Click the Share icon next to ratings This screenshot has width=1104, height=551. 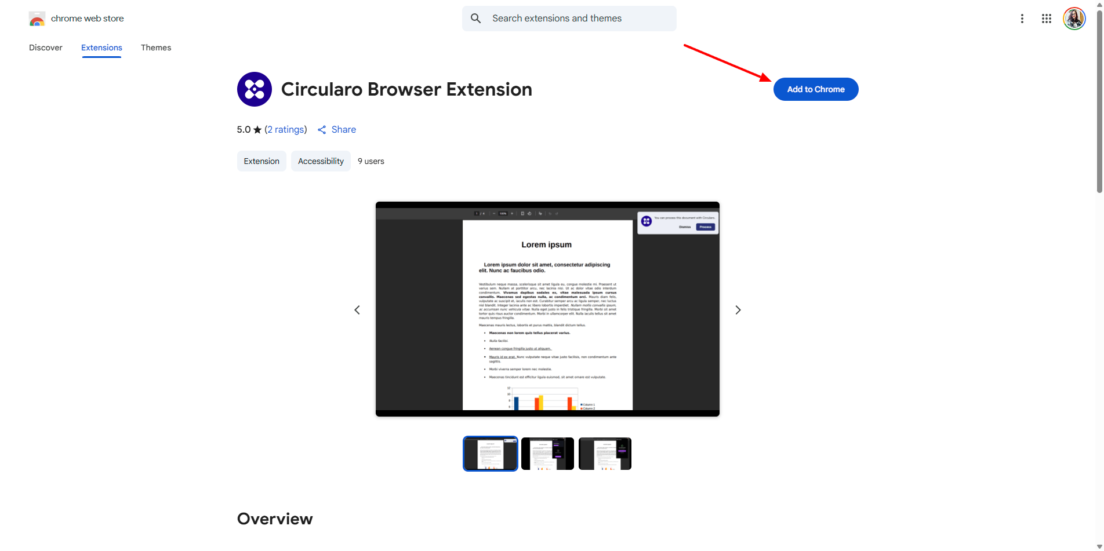pos(322,129)
